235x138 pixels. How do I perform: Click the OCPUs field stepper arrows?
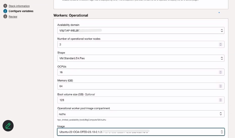[x=220, y=72]
